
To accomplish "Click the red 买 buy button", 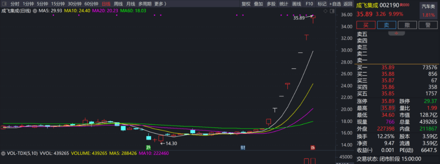I will [366, 25].
